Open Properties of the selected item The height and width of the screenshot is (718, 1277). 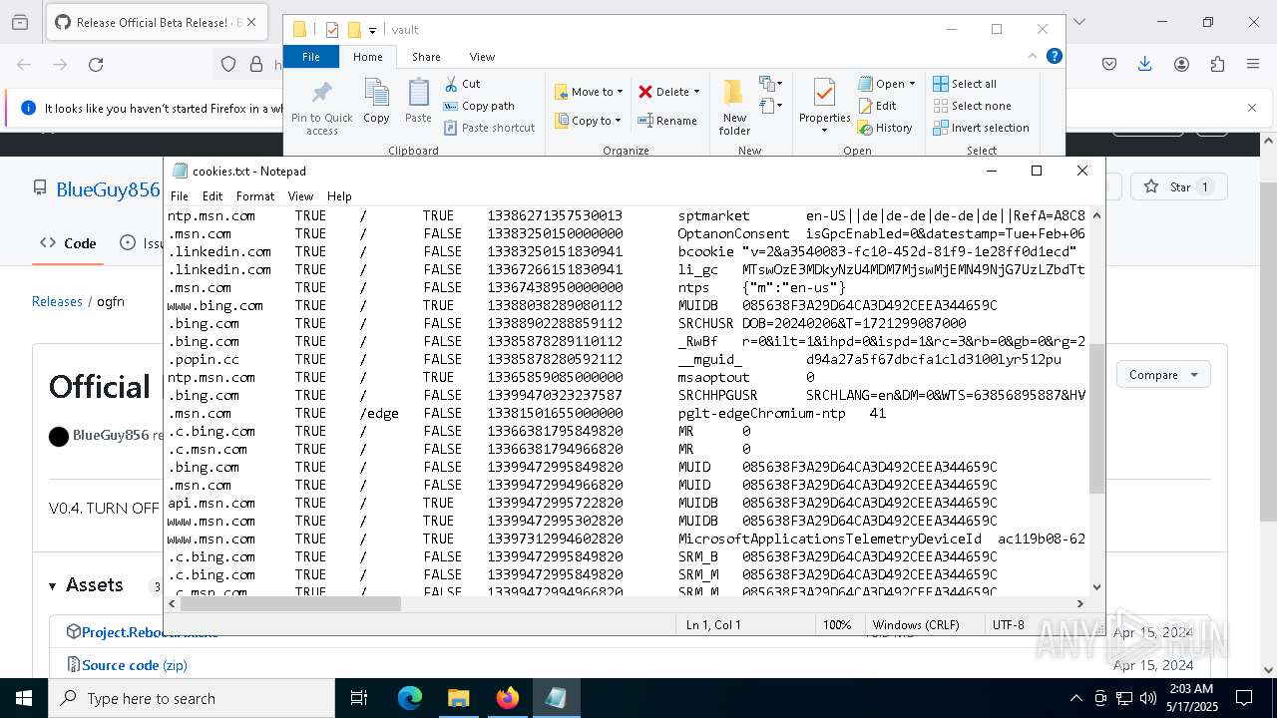tap(824, 107)
